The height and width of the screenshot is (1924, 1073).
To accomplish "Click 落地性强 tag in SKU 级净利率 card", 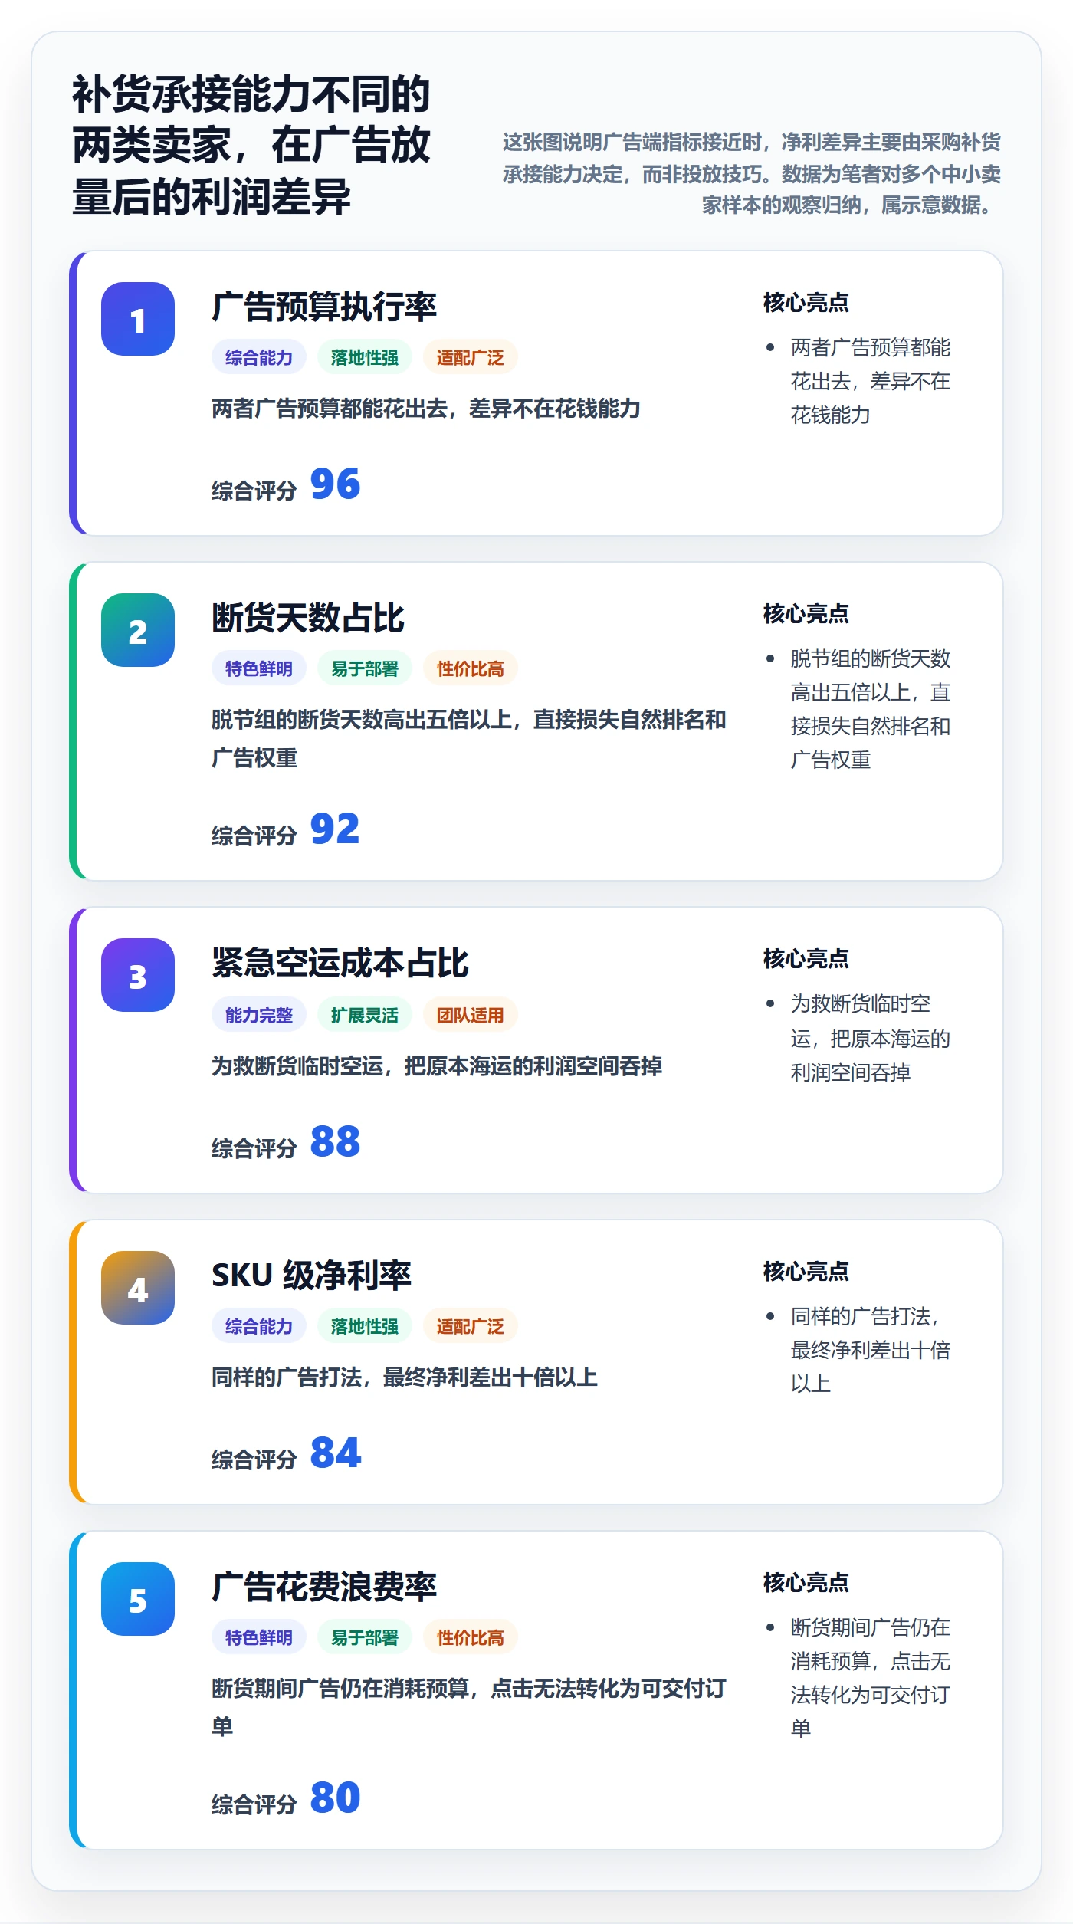I will (x=365, y=1326).
